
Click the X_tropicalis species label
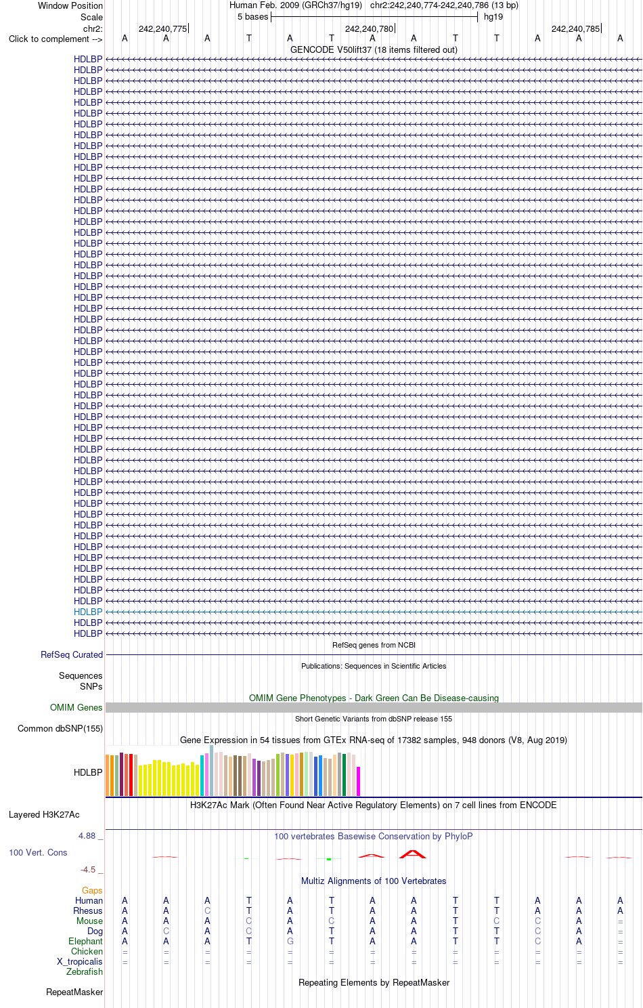(80, 961)
